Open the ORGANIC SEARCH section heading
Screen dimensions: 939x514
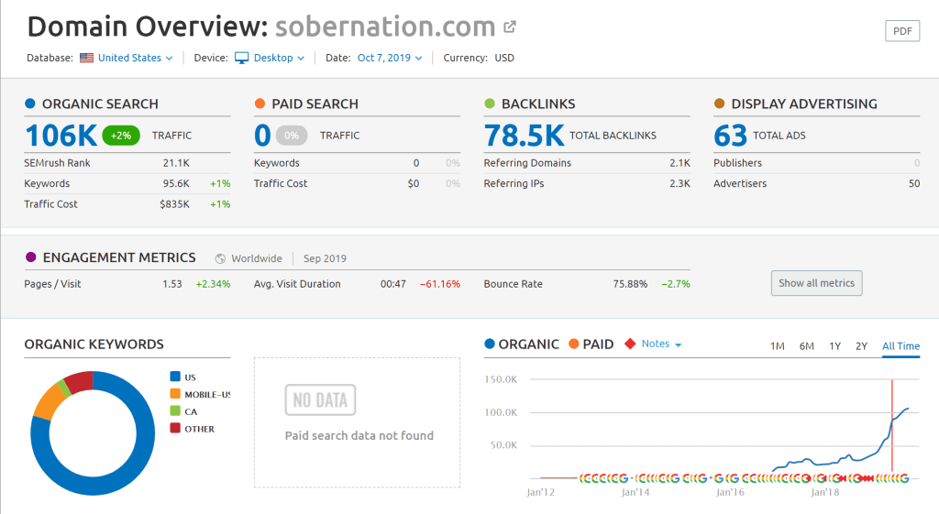pyautogui.click(x=100, y=104)
